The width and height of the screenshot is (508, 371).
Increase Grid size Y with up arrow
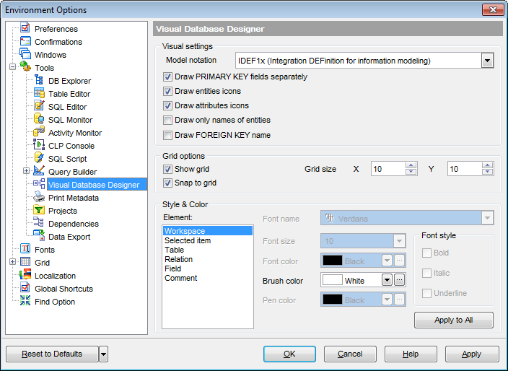pyautogui.click(x=487, y=165)
